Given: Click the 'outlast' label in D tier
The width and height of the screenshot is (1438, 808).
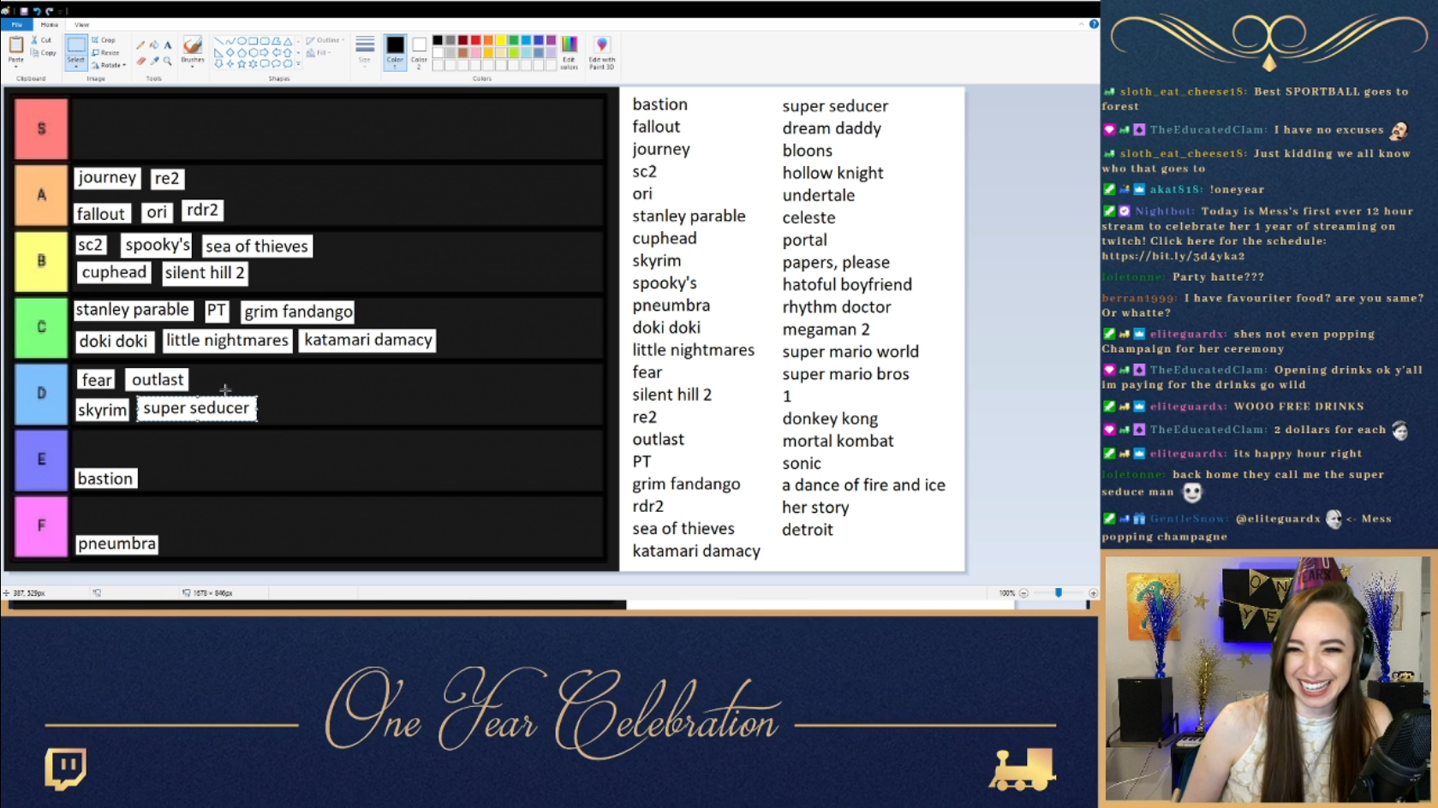Looking at the screenshot, I should 158,379.
